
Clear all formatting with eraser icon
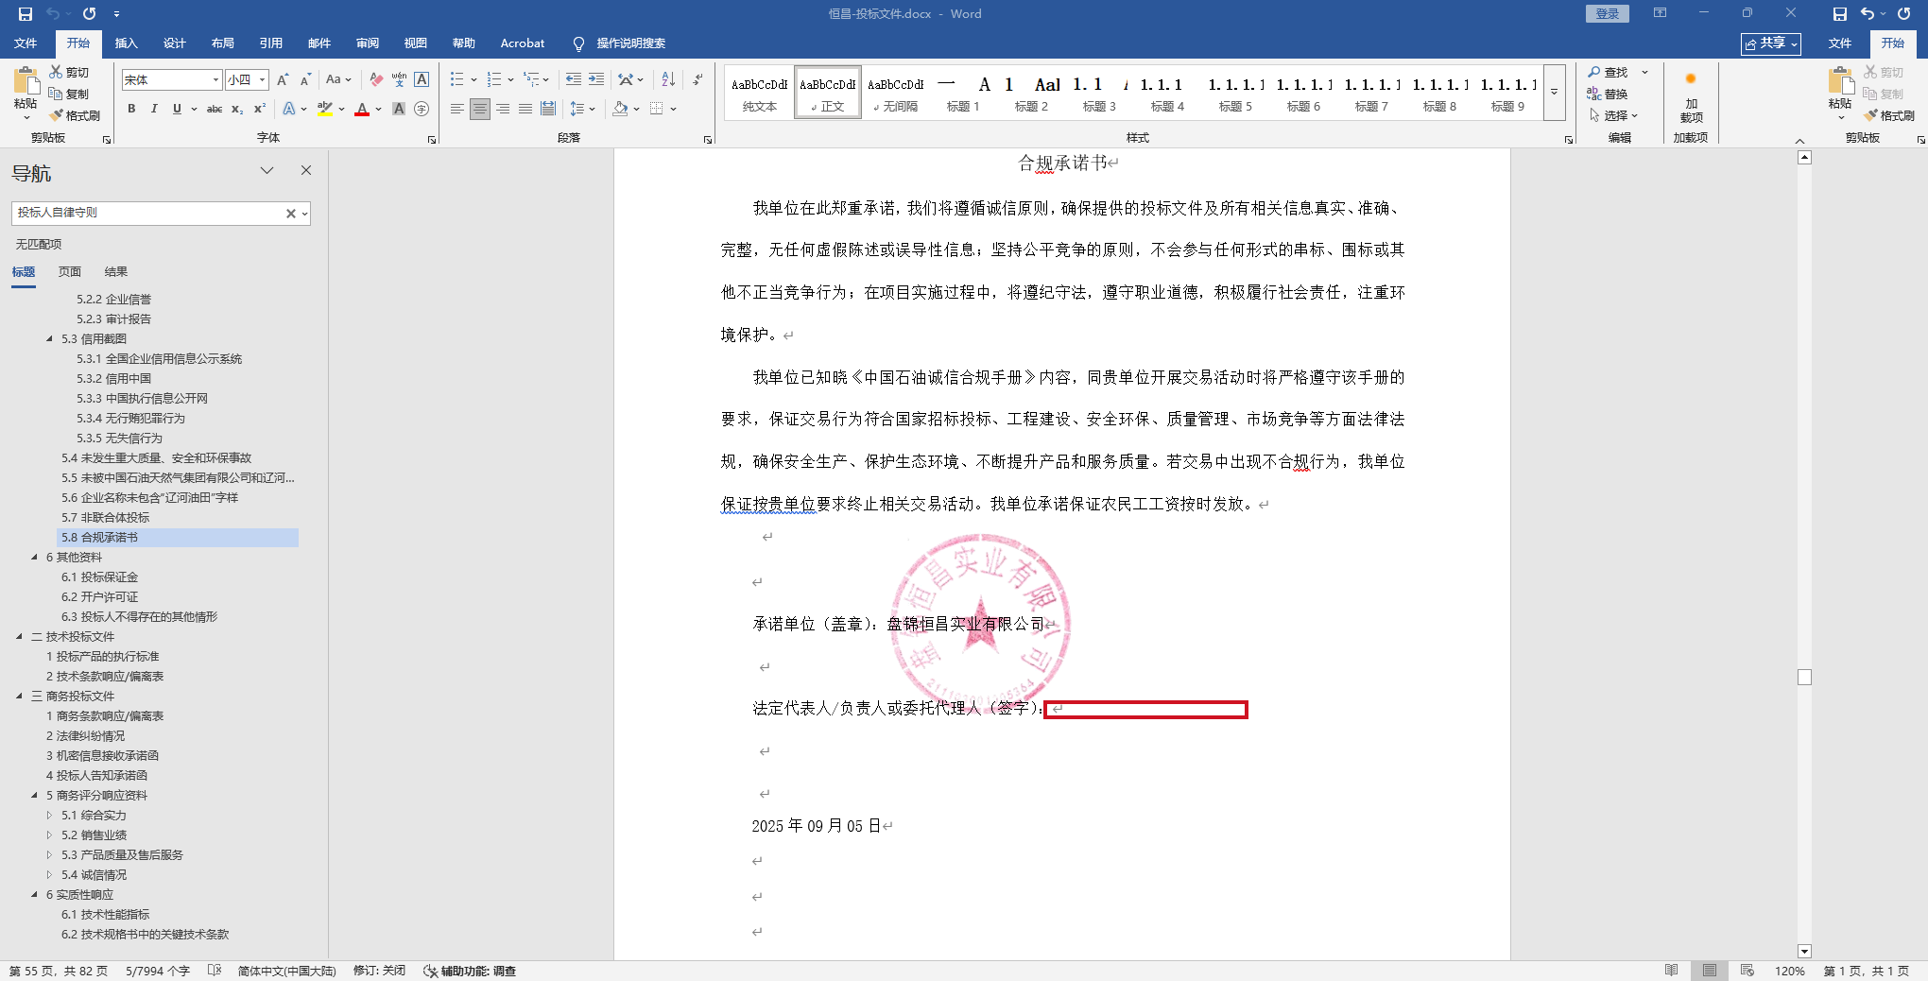pyautogui.click(x=376, y=80)
